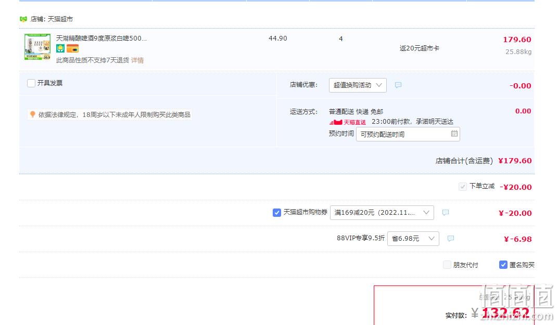
Task: Open the 天湖精酿啤酒 product thumbnail
Action: (x=37, y=47)
